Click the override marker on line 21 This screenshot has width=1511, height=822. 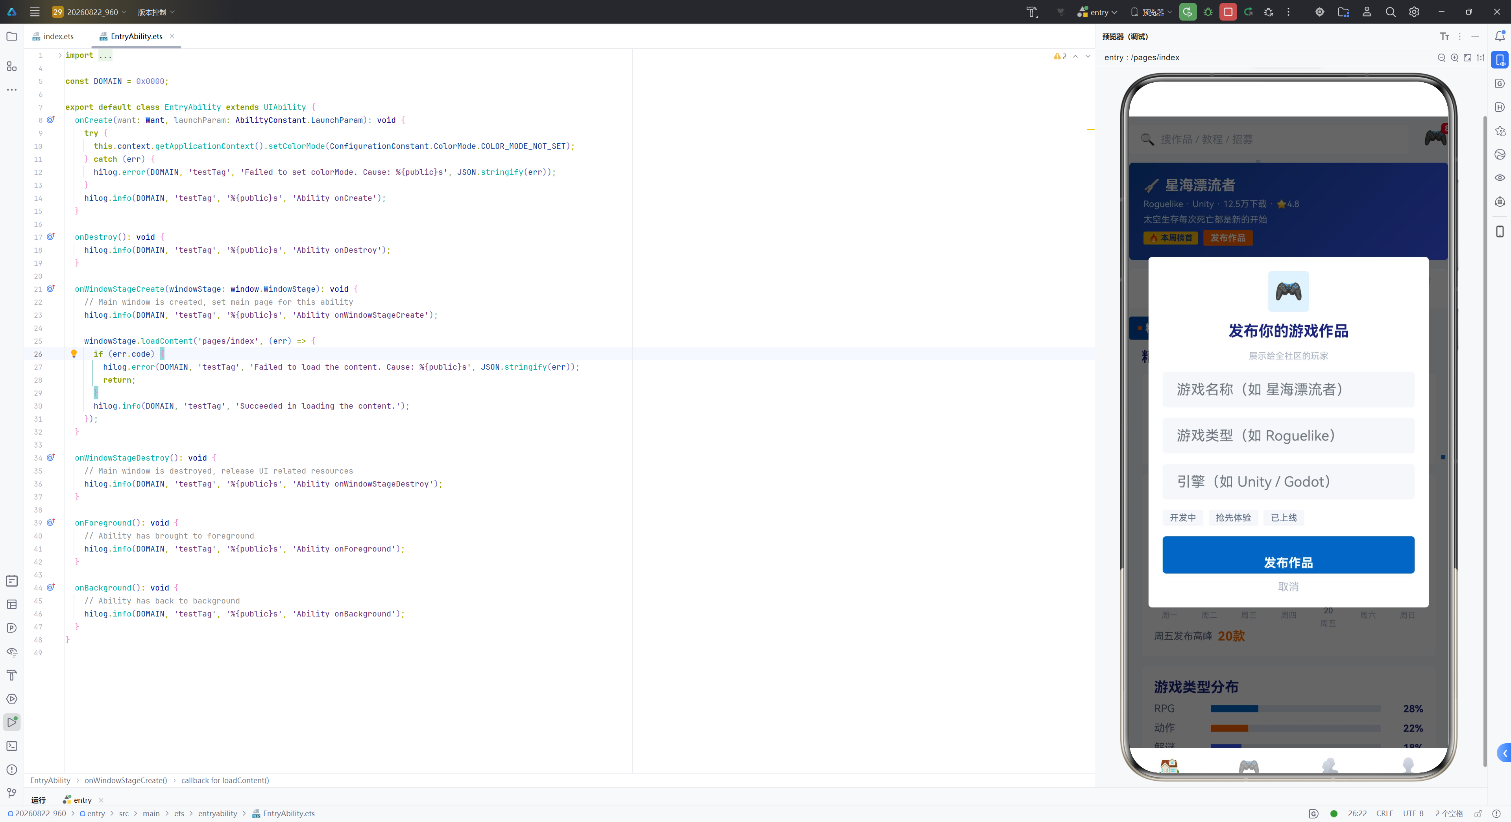click(51, 289)
